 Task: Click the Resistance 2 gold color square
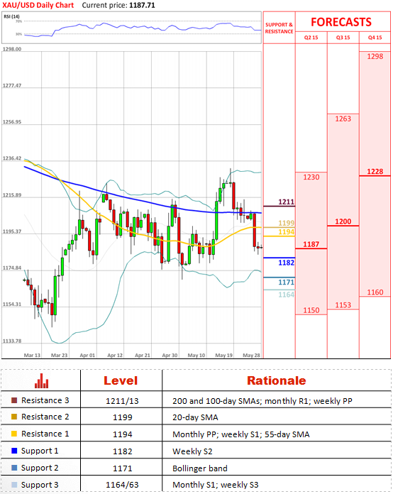[14, 417]
